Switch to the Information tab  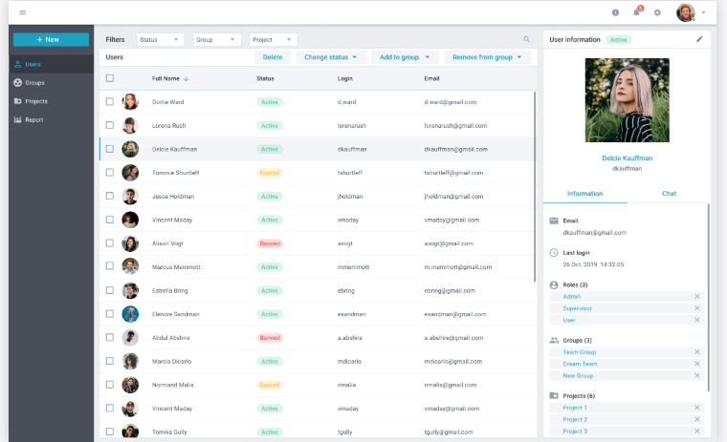coord(585,194)
